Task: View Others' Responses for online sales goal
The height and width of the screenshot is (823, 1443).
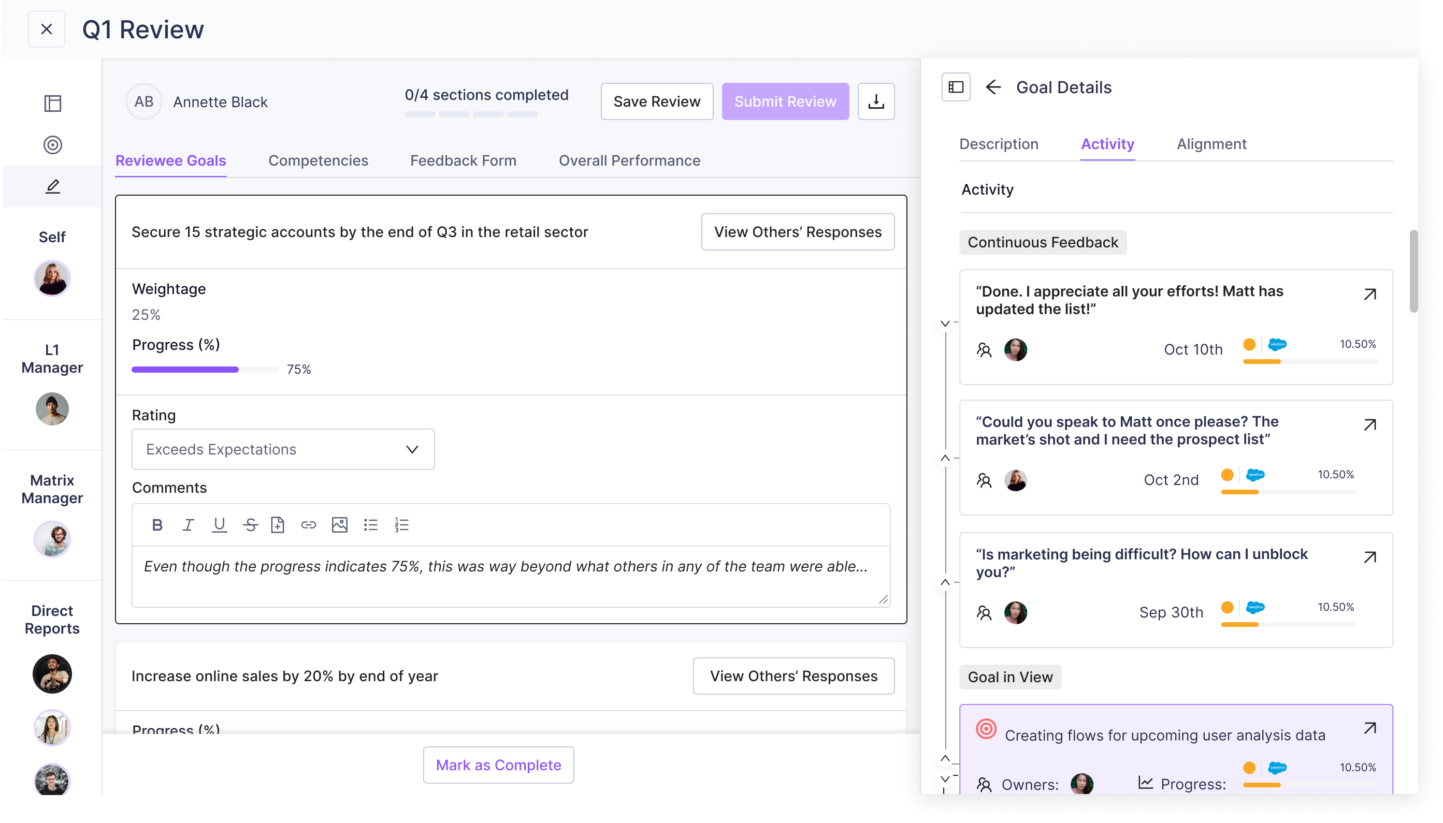Action: click(x=794, y=676)
